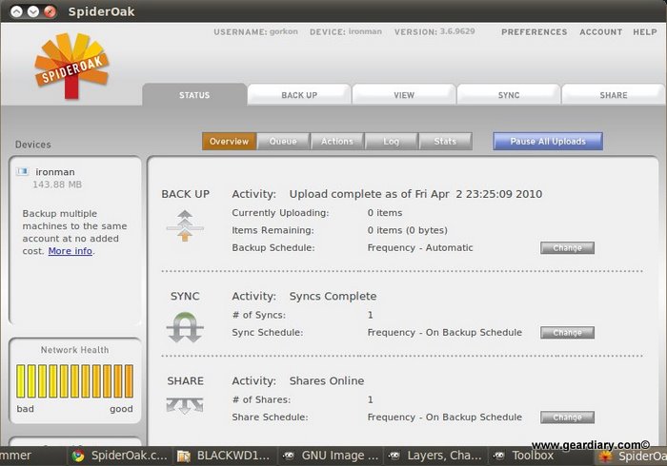667x466 pixels.
Task: Click the Upload complete activity text
Action: point(415,194)
